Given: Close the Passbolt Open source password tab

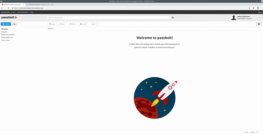Looking at the screenshot, I should [x=24, y=5].
